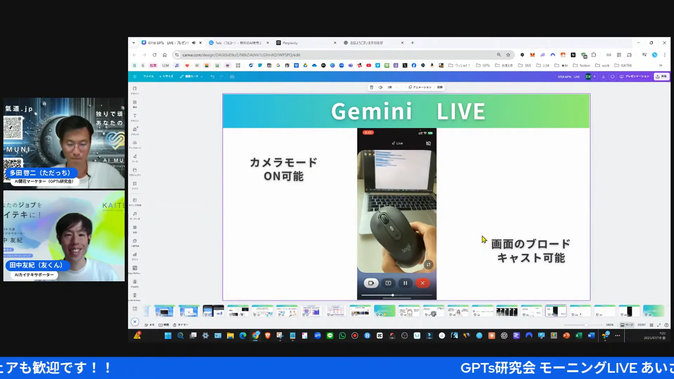Select the 画面のブロードキャスト可能 text box
674x379 pixels.
(531, 251)
